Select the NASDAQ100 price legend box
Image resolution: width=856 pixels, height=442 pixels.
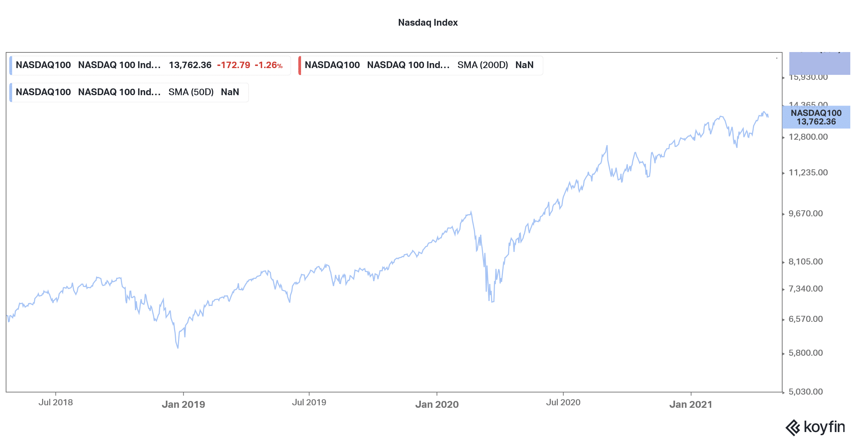150,65
